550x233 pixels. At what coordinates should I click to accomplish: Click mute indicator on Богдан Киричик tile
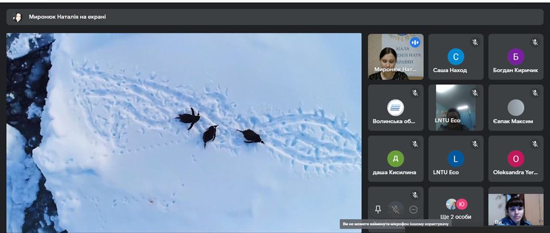[x=535, y=42]
